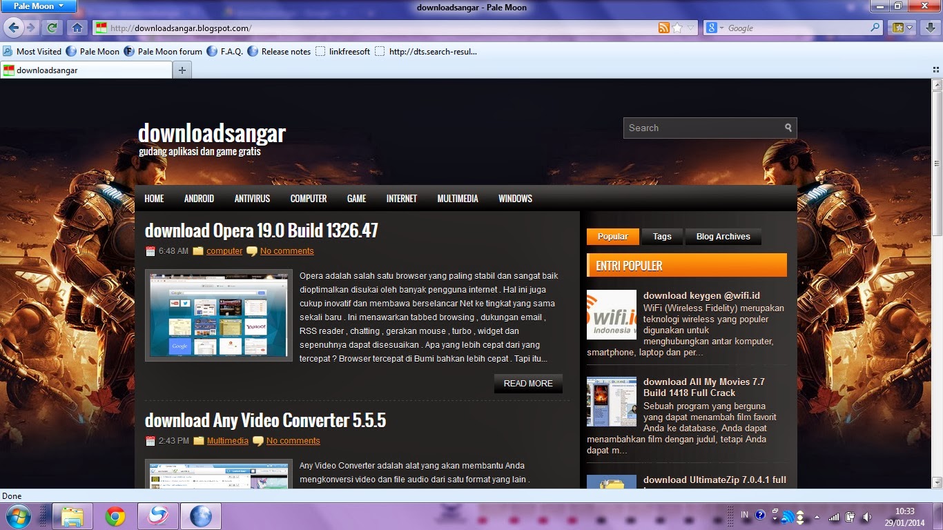Open the GAME menu category
The width and height of the screenshot is (943, 530).
coord(356,199)
